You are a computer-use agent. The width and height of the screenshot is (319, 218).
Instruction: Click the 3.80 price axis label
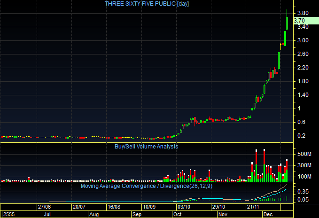(x=303, y=13)
